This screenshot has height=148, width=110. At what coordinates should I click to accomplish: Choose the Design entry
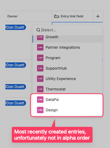coord(67,110)
